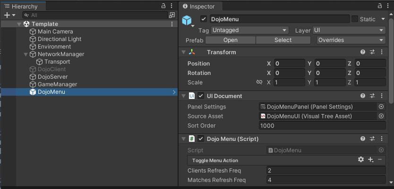Click the prefab Open button

coord(231,40)
